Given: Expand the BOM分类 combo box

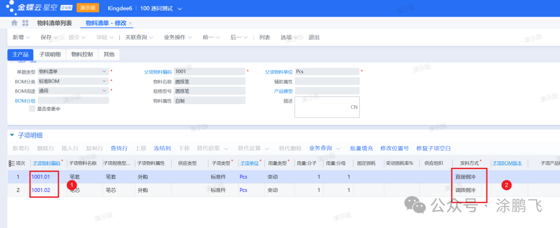Looking at the screenshot, I should pyautogui.click(x=103, y=81).
